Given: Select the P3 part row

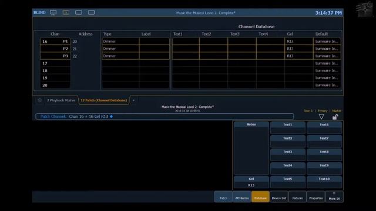Looking at the screenshot, I should [55, 56].
